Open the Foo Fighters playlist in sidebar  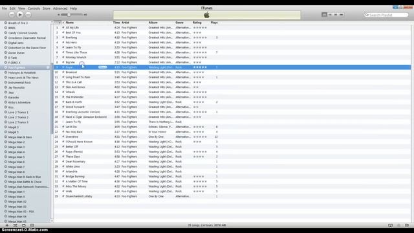click(17, 67)
